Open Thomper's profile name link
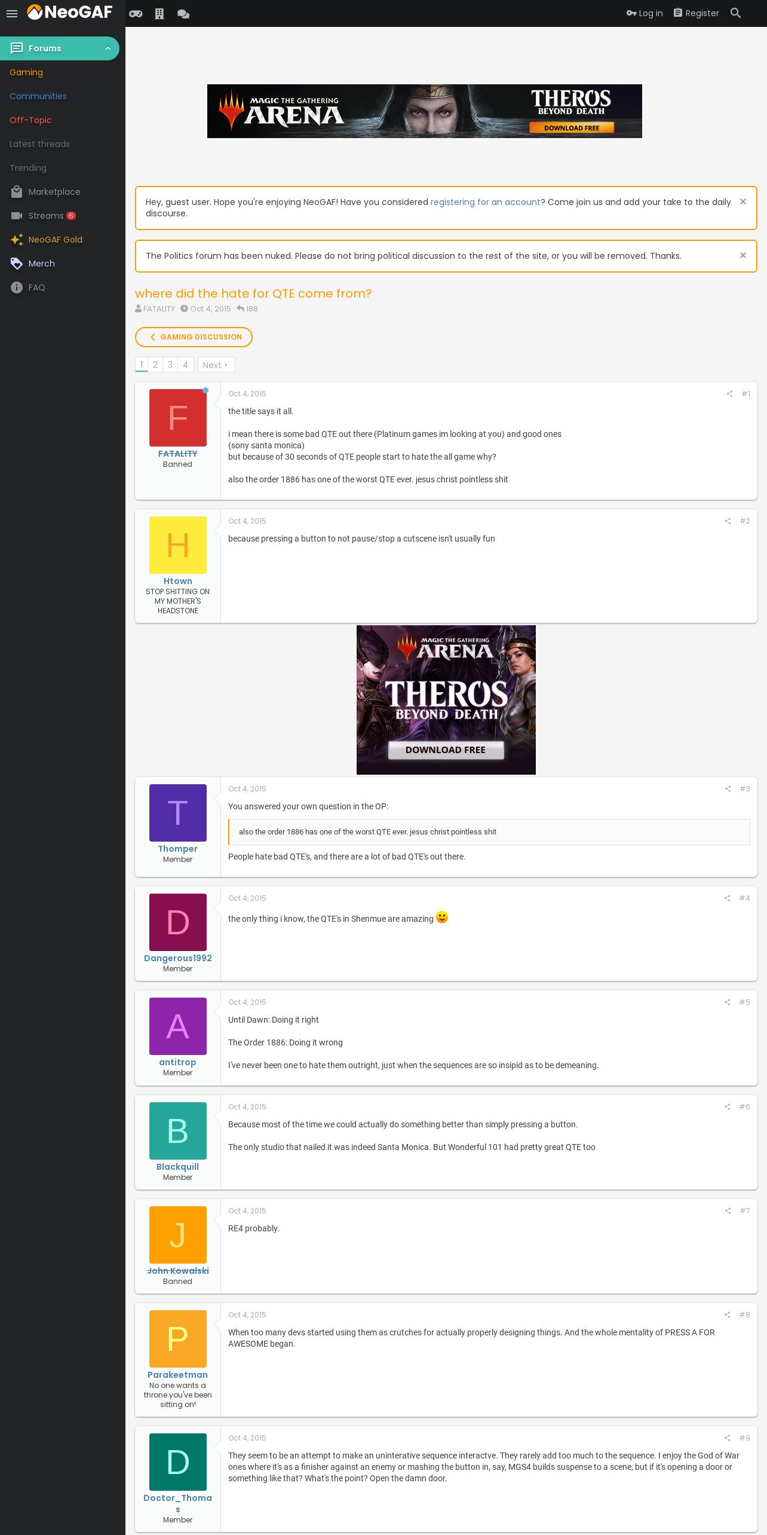Screen dimensions: 767x1535 [178, 849]
